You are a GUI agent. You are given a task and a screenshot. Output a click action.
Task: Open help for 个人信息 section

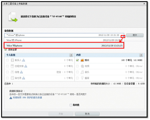click(x=71, y=55)
